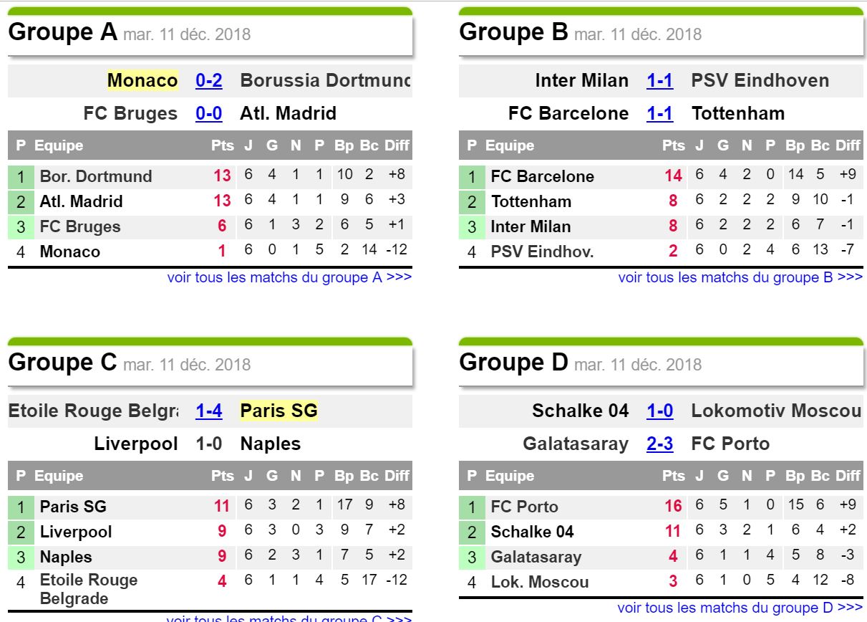867x622 pixels.
Task: Click Pts column header in Groupe B table
Action: tap(674, 145)
